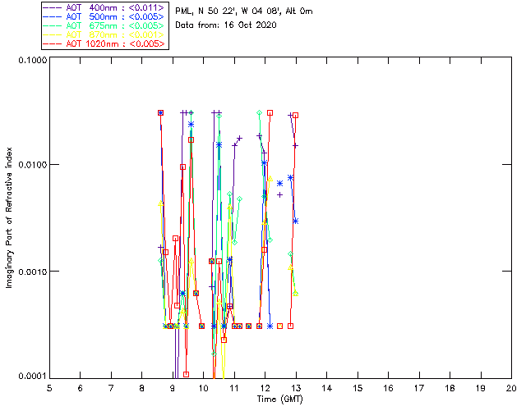The image size is (526, 420).
Task: Click the AOT 1020nm legend entry
Action: click(x=104, y=43)
